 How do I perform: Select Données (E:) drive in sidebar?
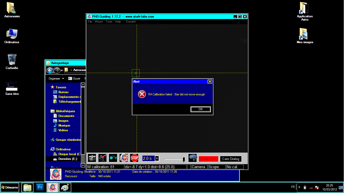[65, 159]
